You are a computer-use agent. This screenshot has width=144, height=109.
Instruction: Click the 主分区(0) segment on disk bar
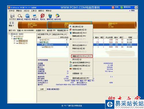[x=33, y=25]
